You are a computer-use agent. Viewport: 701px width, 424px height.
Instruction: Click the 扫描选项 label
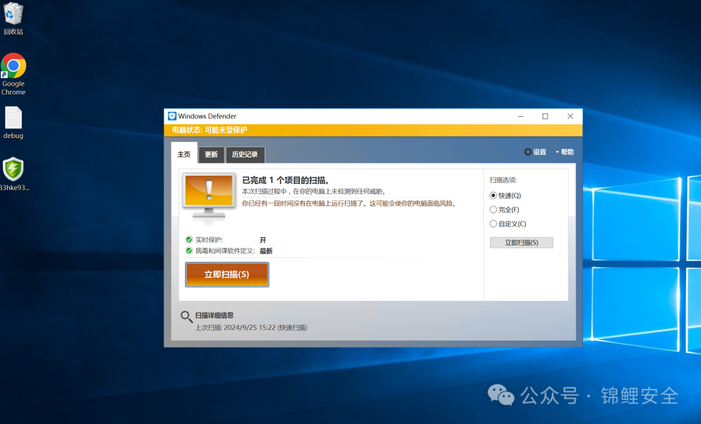point(503,180)
